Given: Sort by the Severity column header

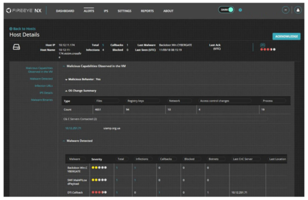Looking at the screenshot, I should tap(96, 159).
